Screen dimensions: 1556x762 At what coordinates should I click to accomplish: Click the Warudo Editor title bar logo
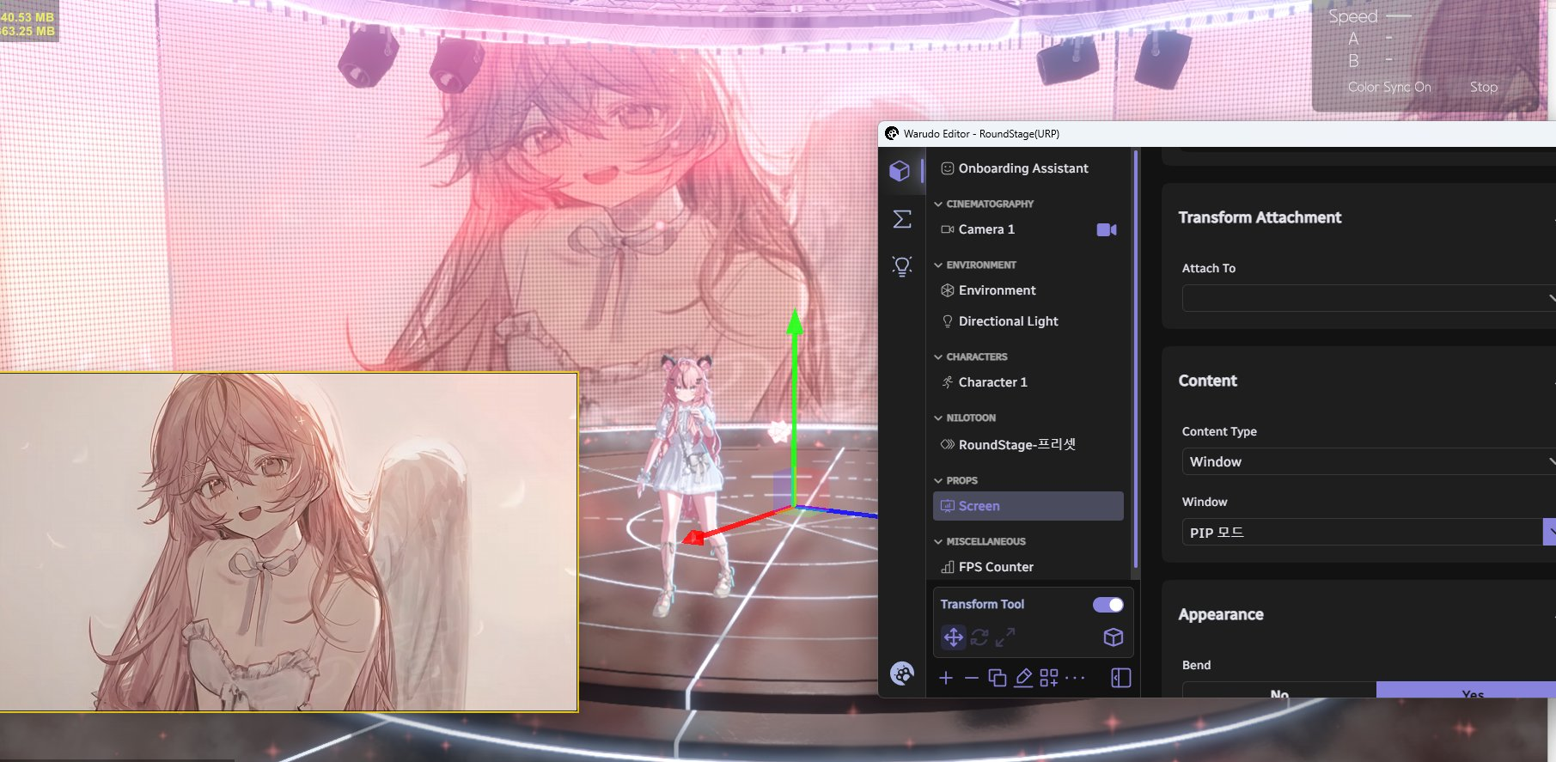tap(892, 134)
